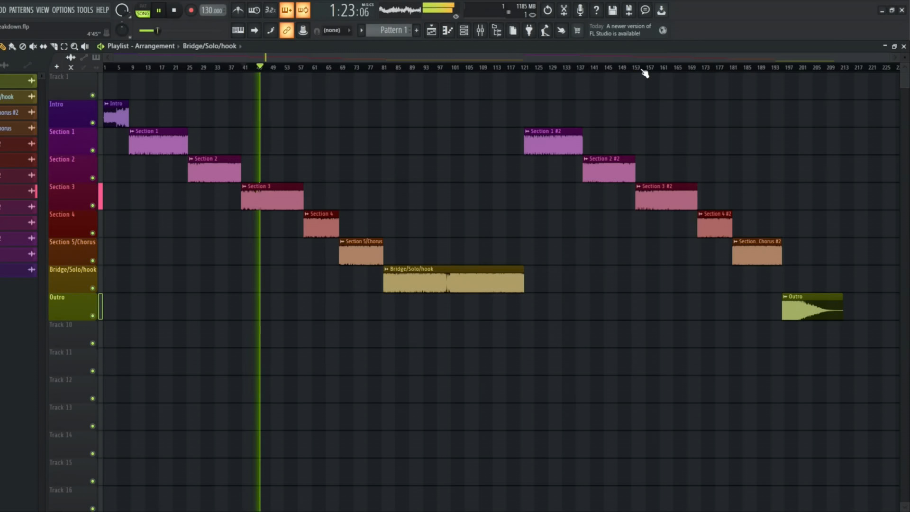Open the HELP menu
Screen dimensions: 910x512
(x=102, y=9)
